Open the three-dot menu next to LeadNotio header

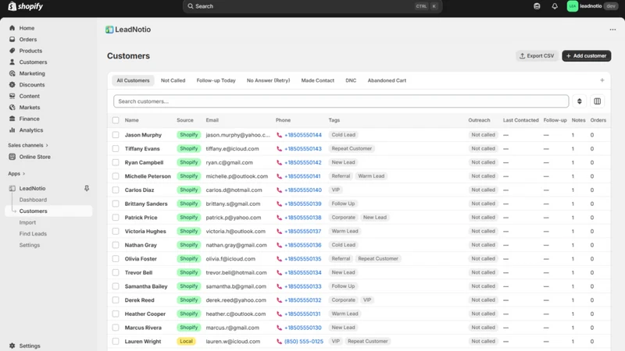point(612,30)
